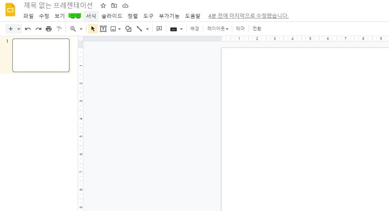Select the line tool
This screenshot has width=389, height=211.
139,29
